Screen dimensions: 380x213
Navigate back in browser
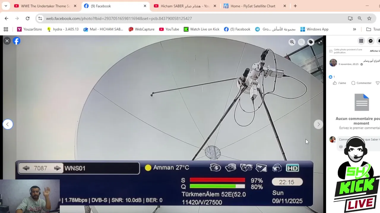[7, 18]
